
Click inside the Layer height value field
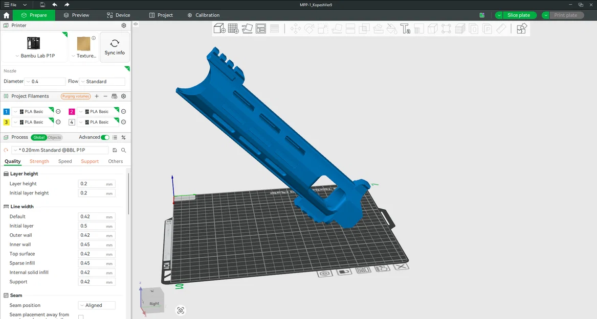pos(96,183)
